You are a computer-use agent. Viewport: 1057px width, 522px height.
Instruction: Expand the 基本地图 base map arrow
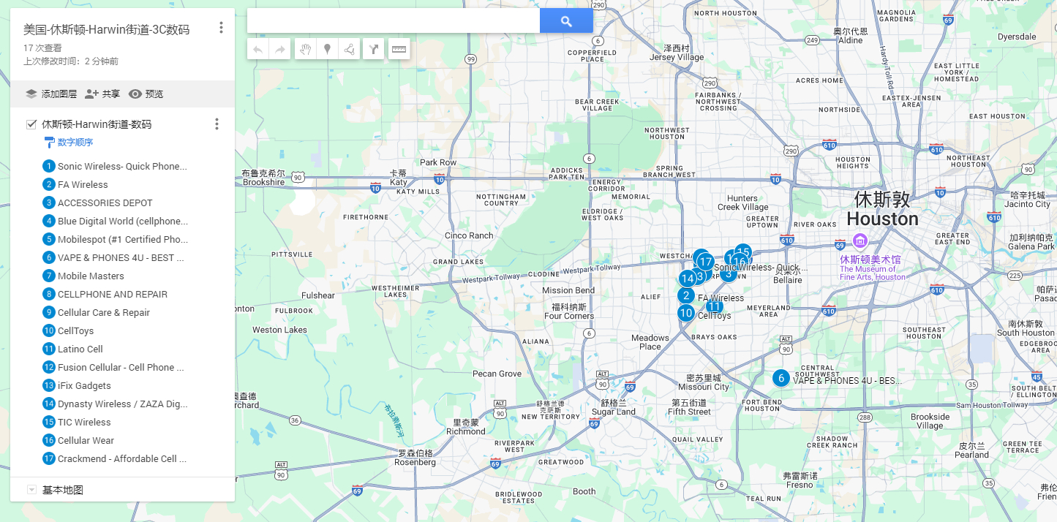tap(31, 490)
